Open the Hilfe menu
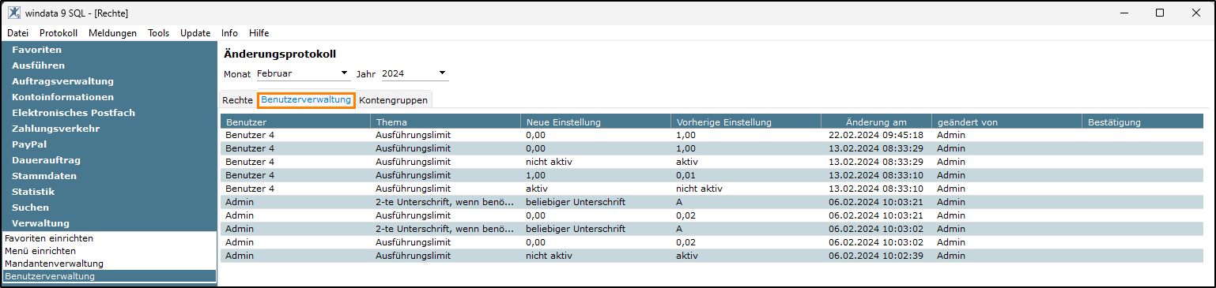Viewport: 1216px width, 288px height. click(x=259, y=33)
